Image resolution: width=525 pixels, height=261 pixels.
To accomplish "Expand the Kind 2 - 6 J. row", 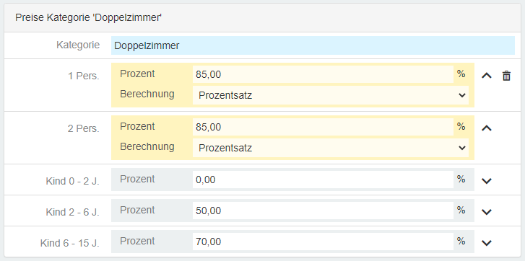I will (487, 211).
